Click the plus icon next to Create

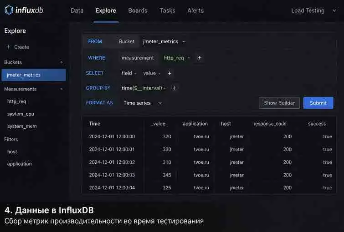click(8, 47)
